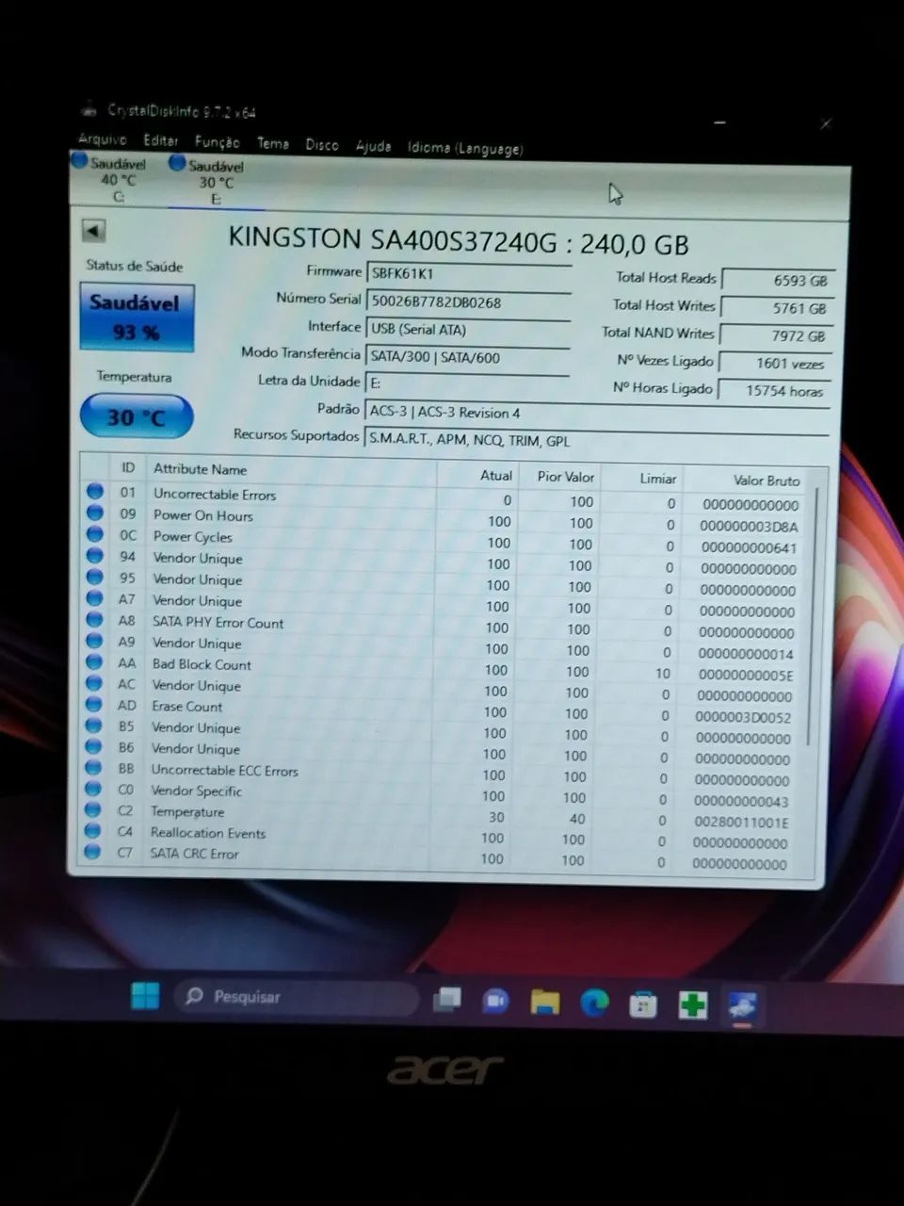
Task: Open Task View from the taskbar
Action: click(446, 1000)
